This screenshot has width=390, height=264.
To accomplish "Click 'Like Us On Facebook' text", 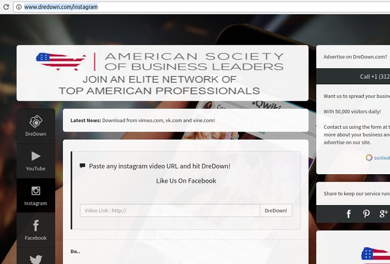I will [186, 181].
